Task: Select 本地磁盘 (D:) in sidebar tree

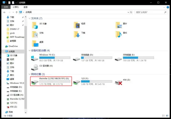Action: click(x=14, y=87)
